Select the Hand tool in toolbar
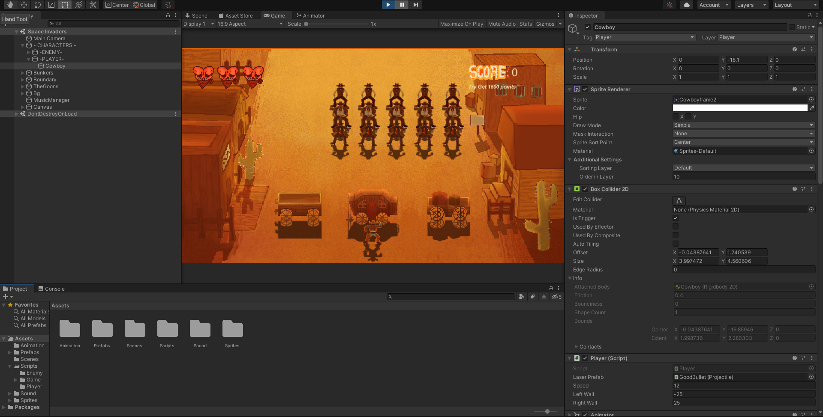 [10, 5]
